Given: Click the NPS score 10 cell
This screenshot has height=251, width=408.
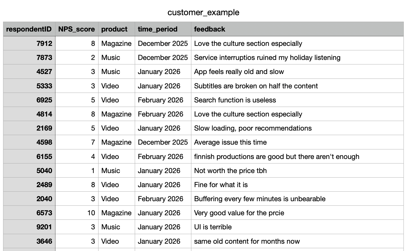Looking at the screenshot, I should pyautogui.click(x=91, y=213).
